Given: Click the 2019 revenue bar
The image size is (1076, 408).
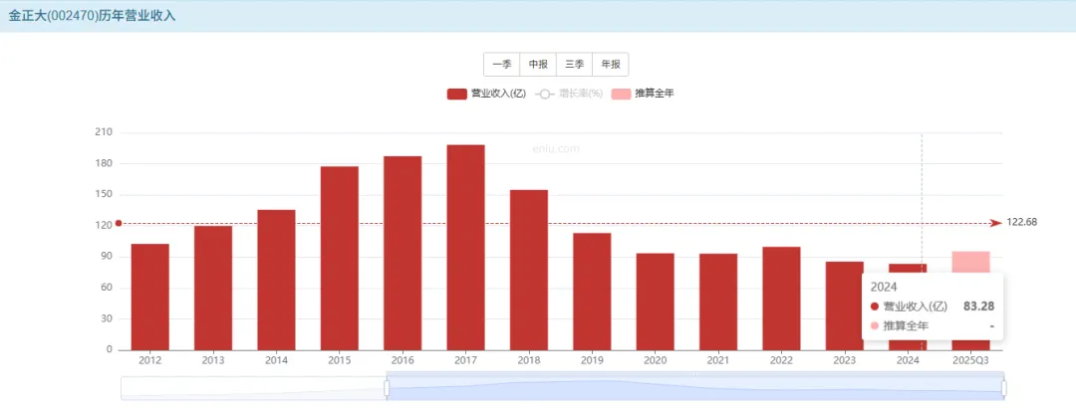Looking at the screenshot, I should 592,292.
